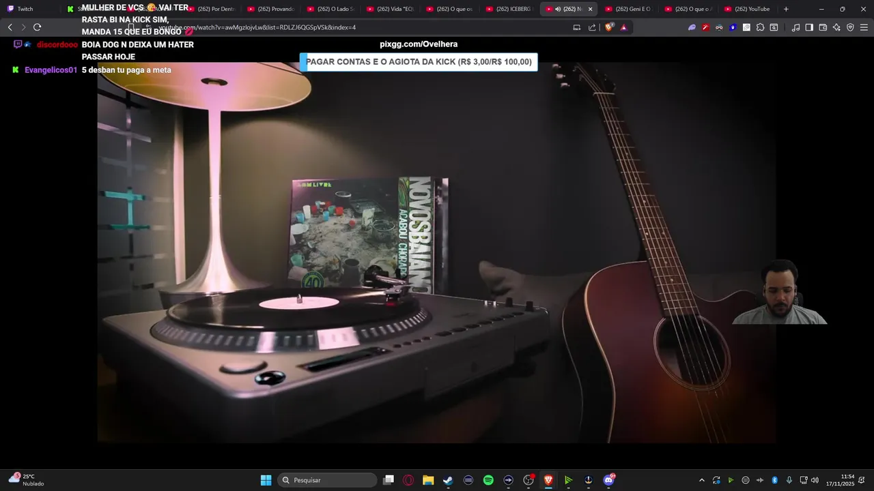
Task: Click the Evangelicos01 chat username
Action: click(x=51, y=70)
